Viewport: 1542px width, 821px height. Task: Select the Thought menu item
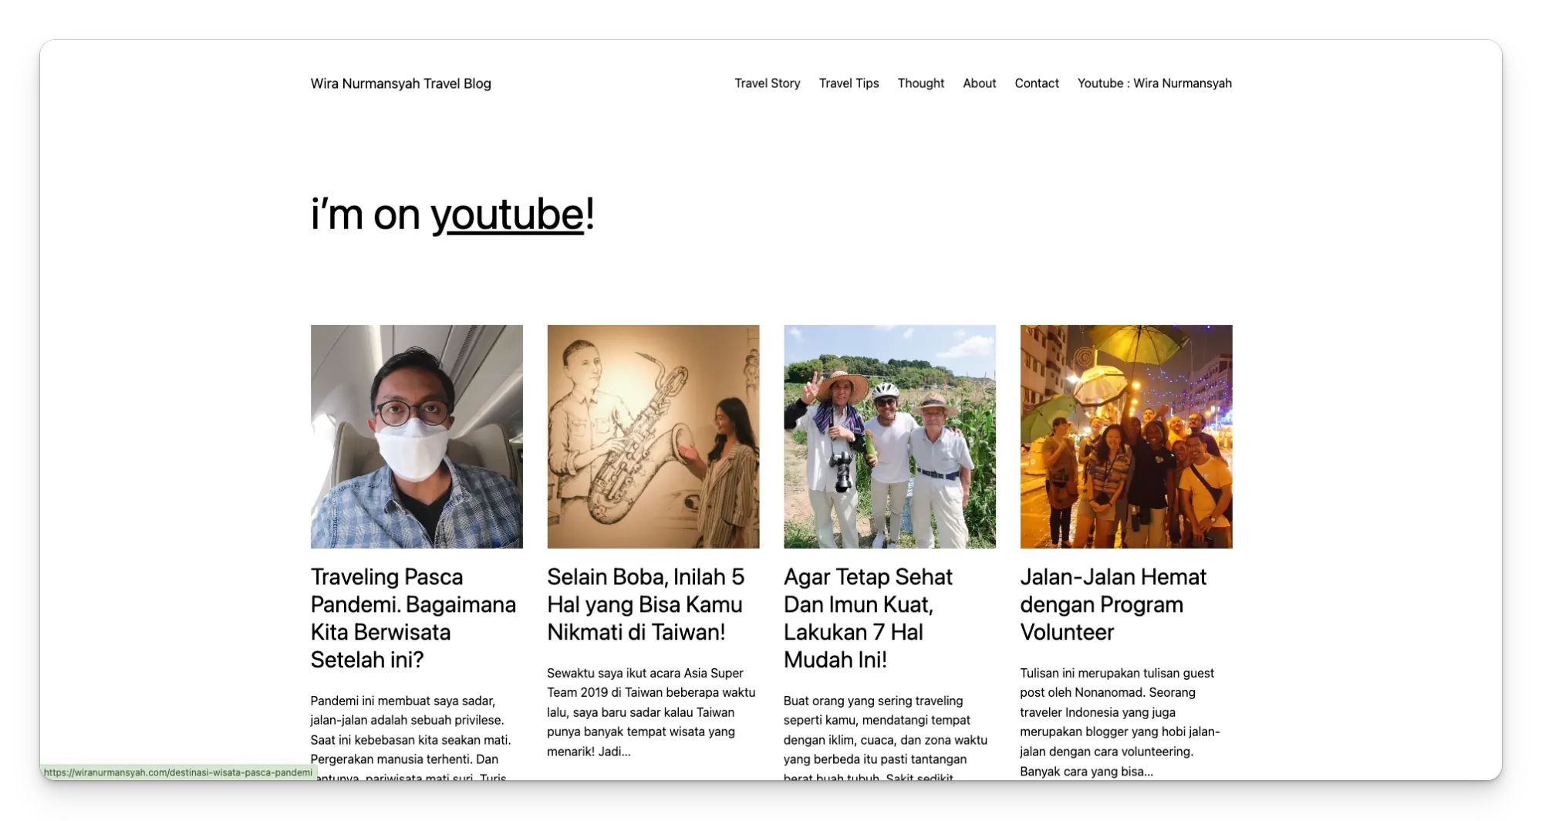tap(920, 83)
